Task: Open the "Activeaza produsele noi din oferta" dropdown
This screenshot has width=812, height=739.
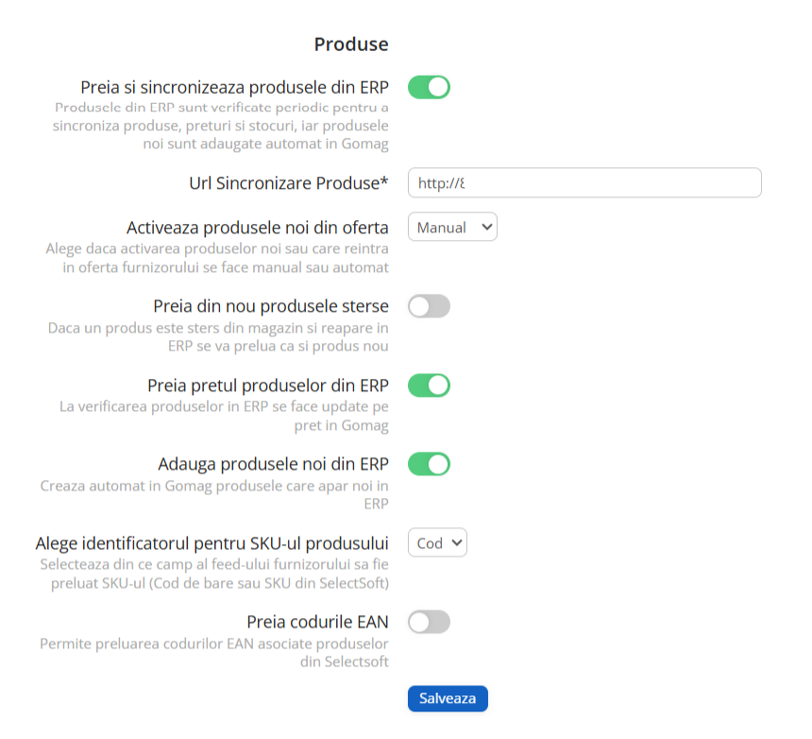Action: [x=452, y=227]
